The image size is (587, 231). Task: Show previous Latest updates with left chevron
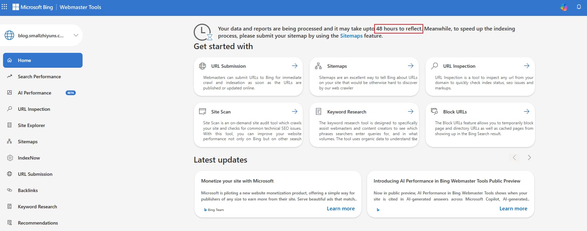514,157
